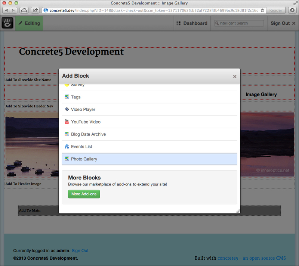Add the Photo Gallery block

click(x=149, y=159)
